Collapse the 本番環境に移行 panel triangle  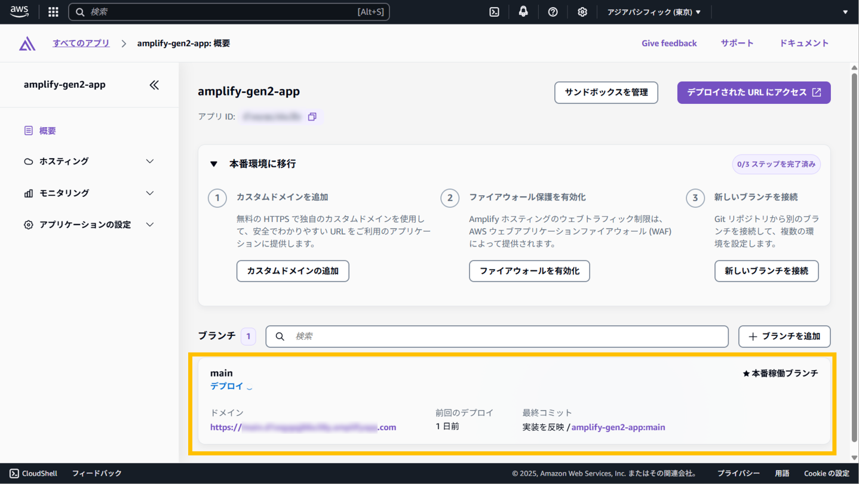[x=214, y=164]
